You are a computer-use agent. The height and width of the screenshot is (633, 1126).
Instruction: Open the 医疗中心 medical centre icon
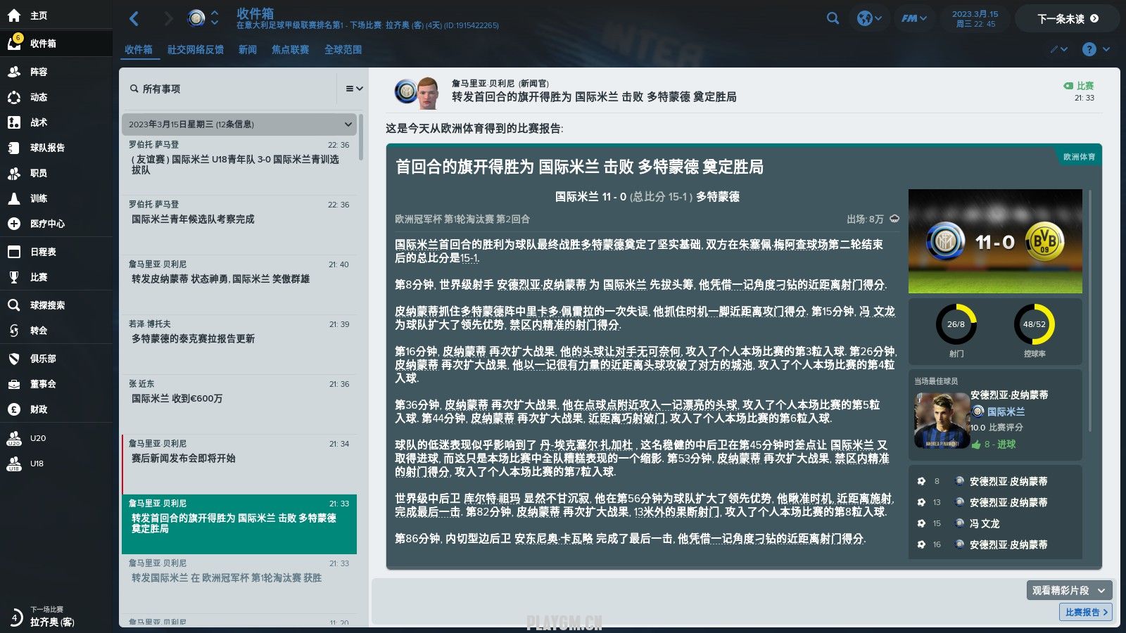[14, 224]
